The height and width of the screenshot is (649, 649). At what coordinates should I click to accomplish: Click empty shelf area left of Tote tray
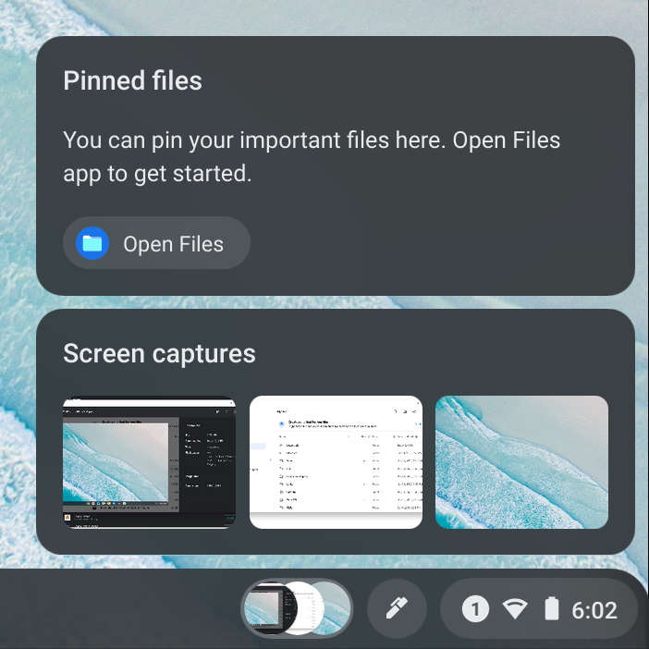pyautogui.click(x=120, y=610)
